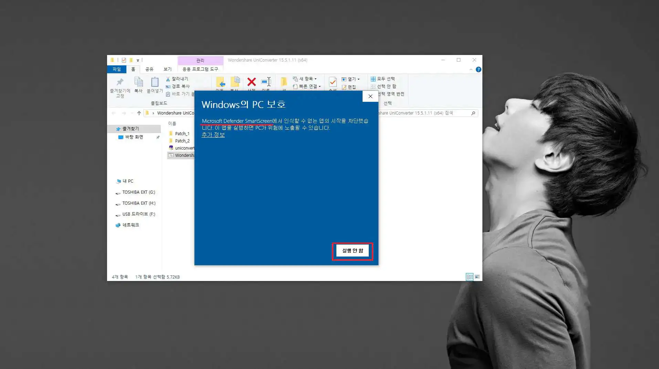Screen dimensions: 659x369
Task: Click 편집 (Edit) in the ribbon
Action: click(349, 87)
